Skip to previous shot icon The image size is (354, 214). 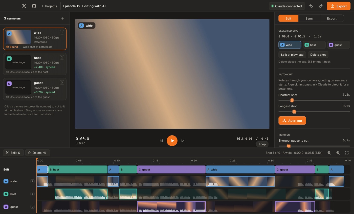coord(161,141)
